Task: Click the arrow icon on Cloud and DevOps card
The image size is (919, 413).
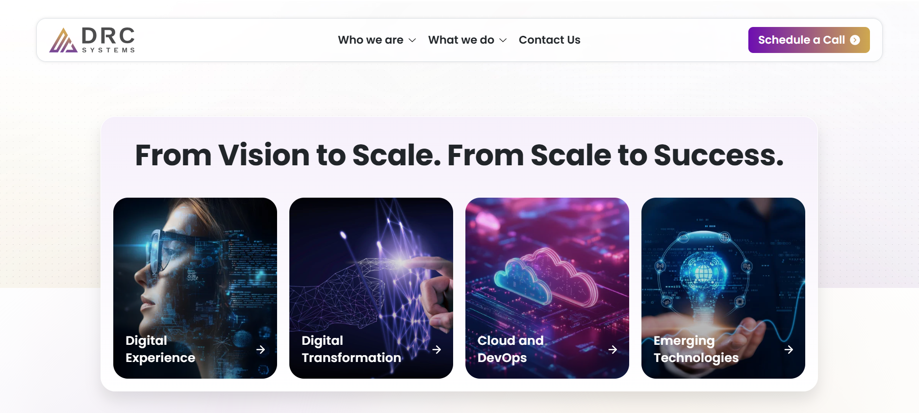Action: pos(613,349)
